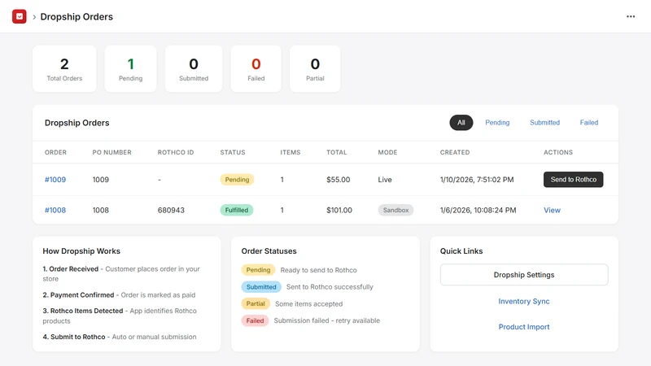Click the Total Orders stat card

pyautogui.click(x=64, y=69)
